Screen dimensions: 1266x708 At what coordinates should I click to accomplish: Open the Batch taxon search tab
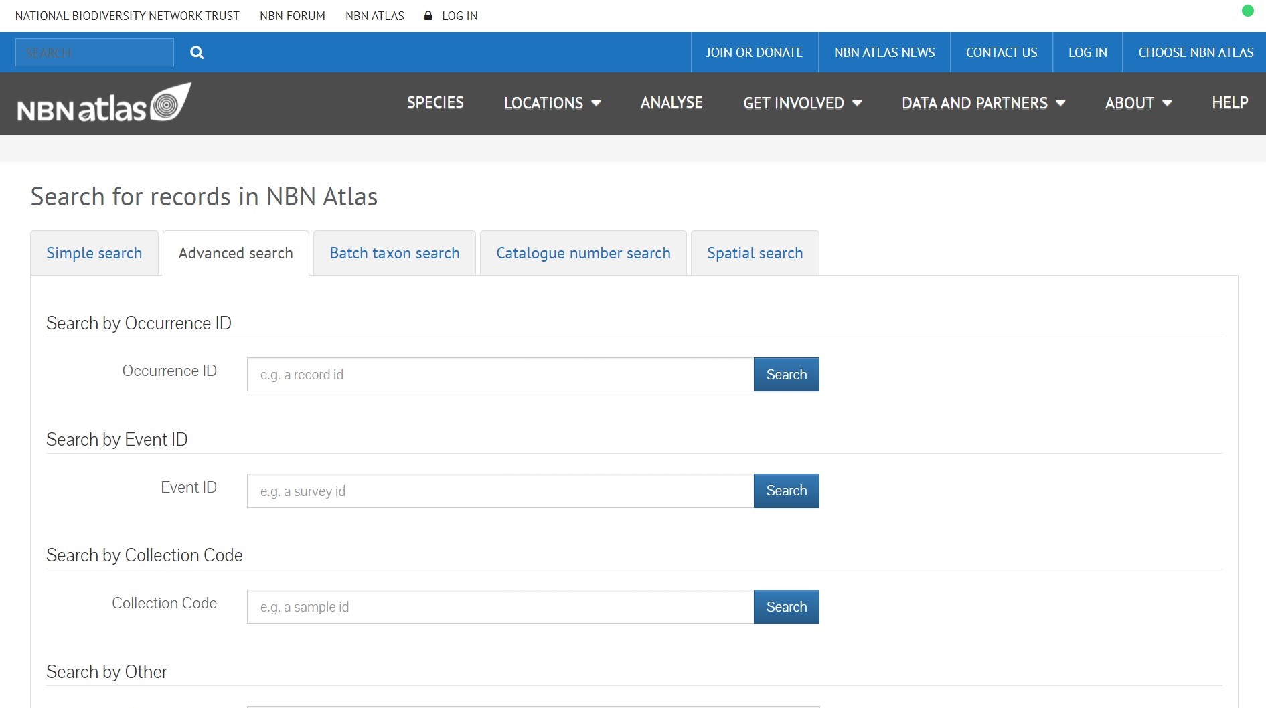[394, 253]
